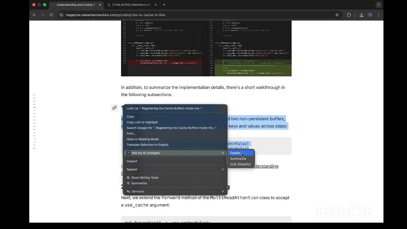
Task: Close the Attention Is All tab
Action: tap(156, 5)
